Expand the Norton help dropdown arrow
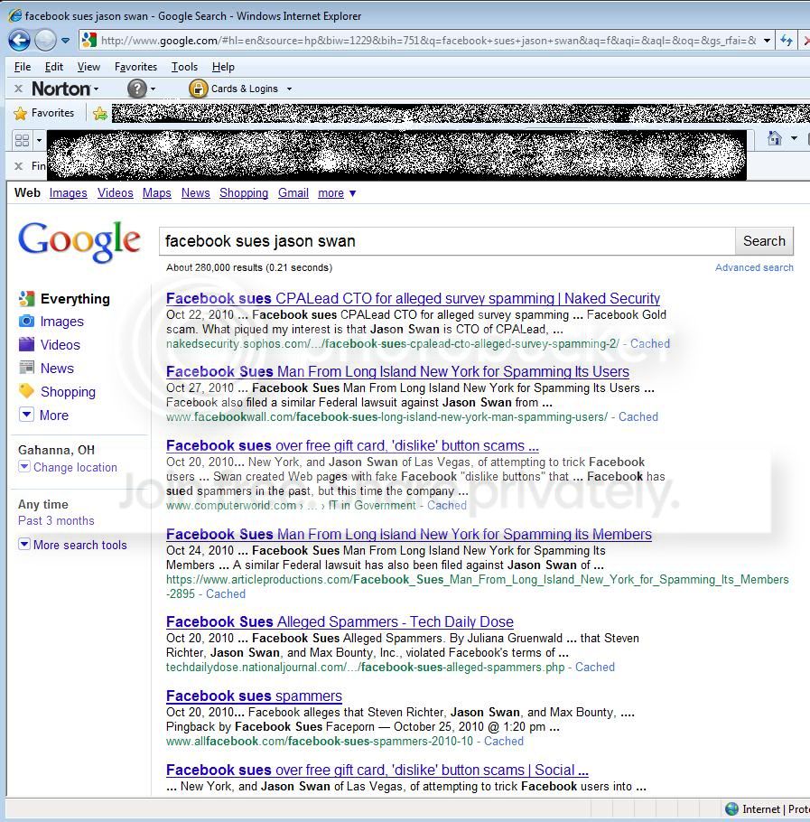Image resolution: width=810 pixels, height=822 pixels. pos(153,89)
